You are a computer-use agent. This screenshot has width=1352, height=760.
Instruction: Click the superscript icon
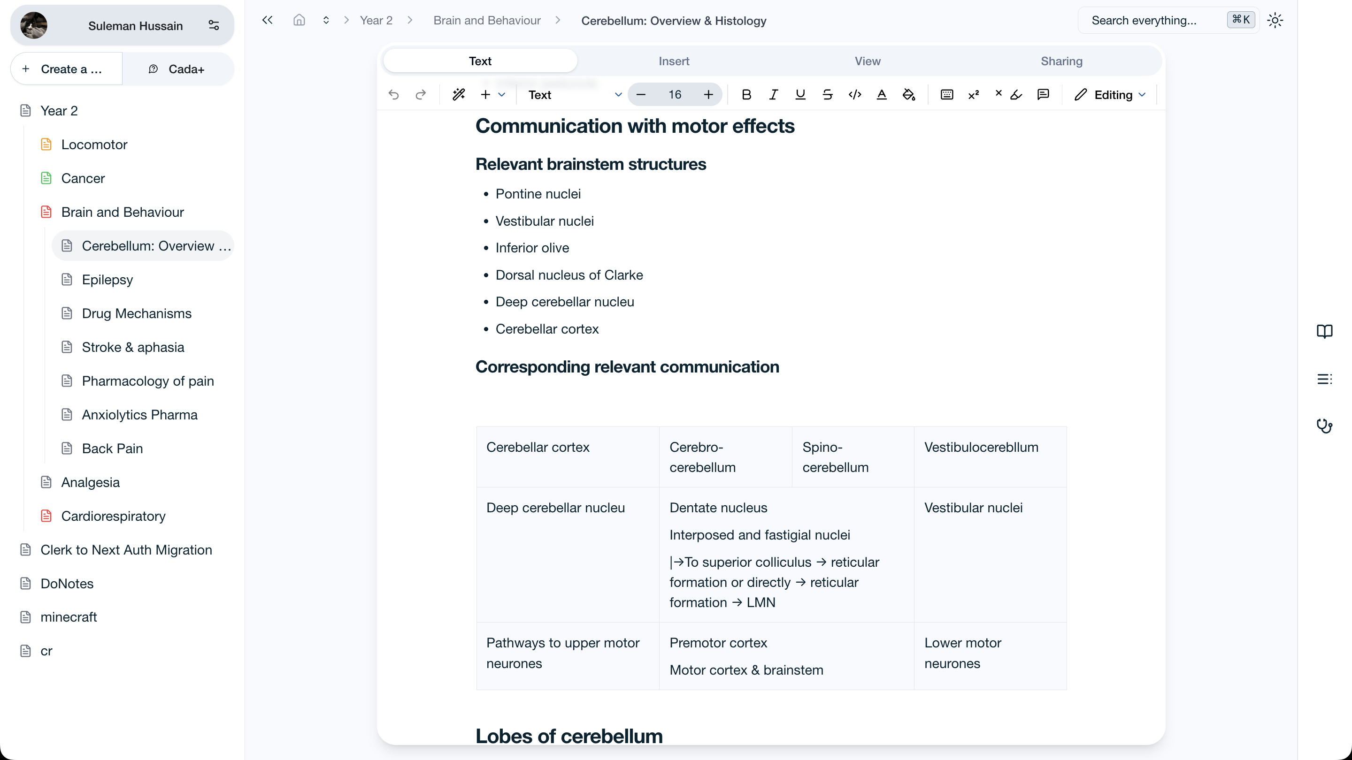coord(974,95)
